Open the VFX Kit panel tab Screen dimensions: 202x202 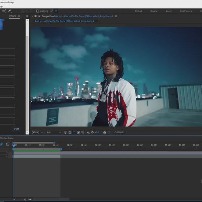click(x=12, y=17)
